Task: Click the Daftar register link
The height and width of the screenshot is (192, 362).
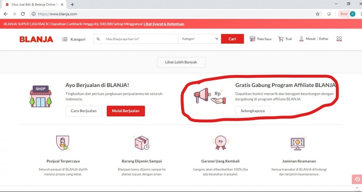Action: (324, 39)
